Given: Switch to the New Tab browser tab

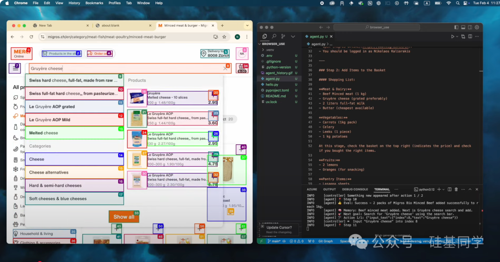Looking at the screenshot, I should tap(61, 25).
